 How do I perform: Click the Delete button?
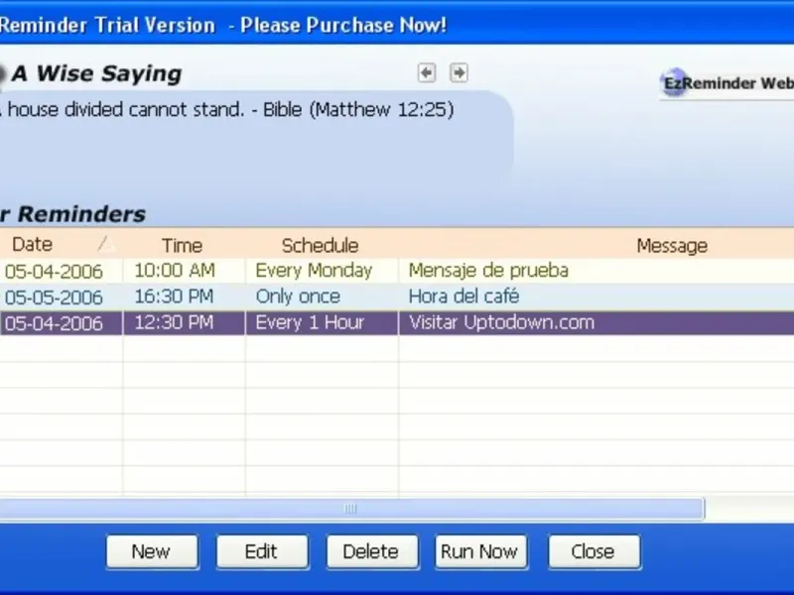pos(371,551)
